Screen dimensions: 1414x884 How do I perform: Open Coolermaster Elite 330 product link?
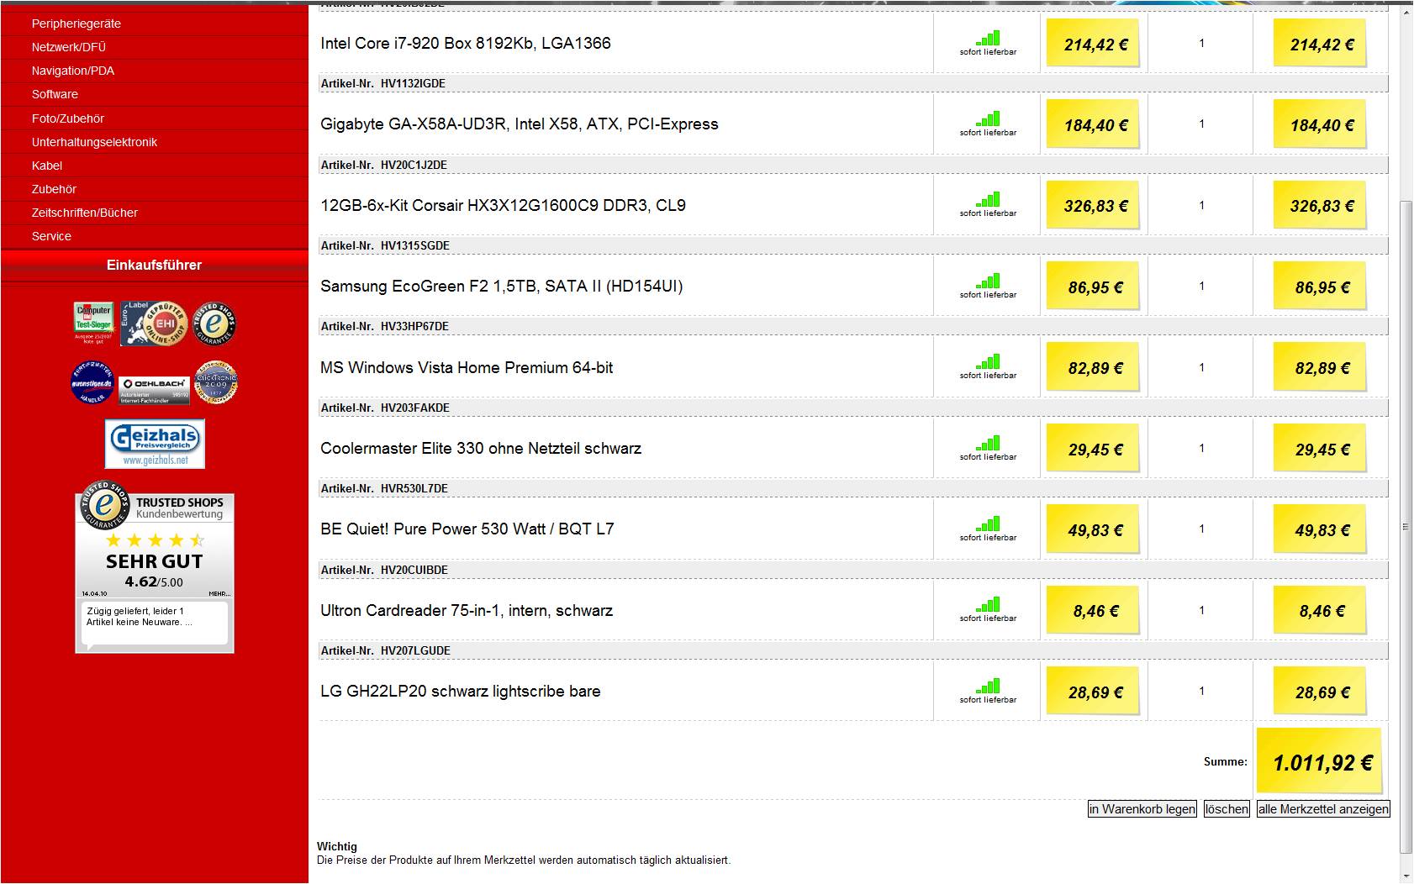point(481,449)
